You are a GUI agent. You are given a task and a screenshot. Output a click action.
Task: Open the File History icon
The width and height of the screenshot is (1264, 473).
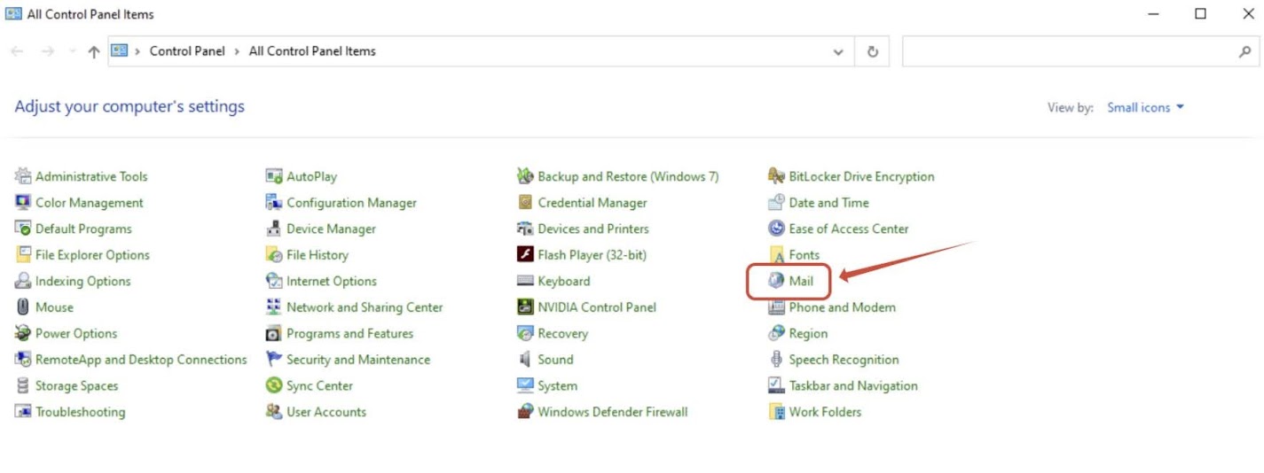coord(274,254)
